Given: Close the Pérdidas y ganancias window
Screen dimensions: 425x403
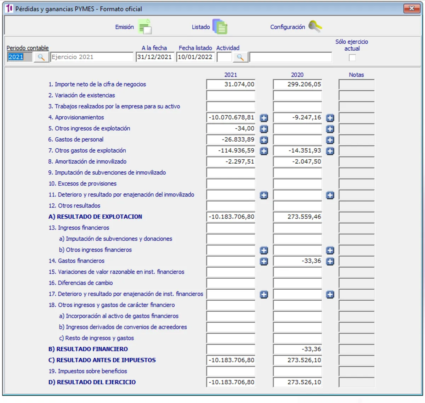Looking at the screenshot, I should [x=412, y=8].
